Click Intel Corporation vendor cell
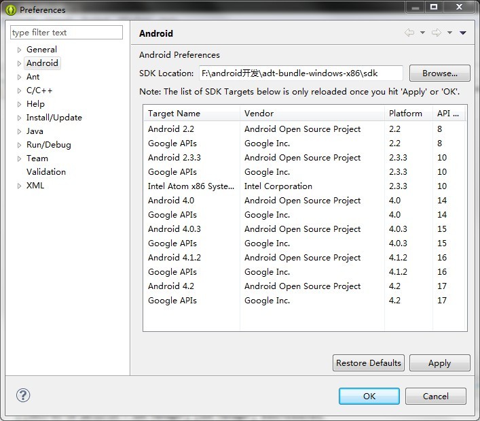Viewport: 480px width, 421px height. (278, 186)
